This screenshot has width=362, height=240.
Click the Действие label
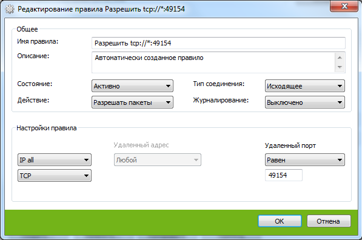point(33,100)
